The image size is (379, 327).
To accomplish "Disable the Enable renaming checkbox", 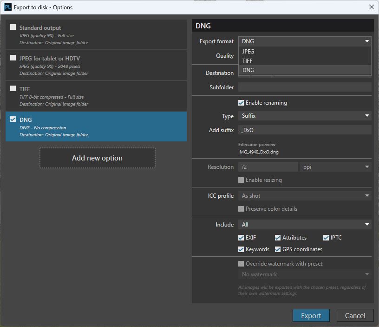I will (241, 103).
